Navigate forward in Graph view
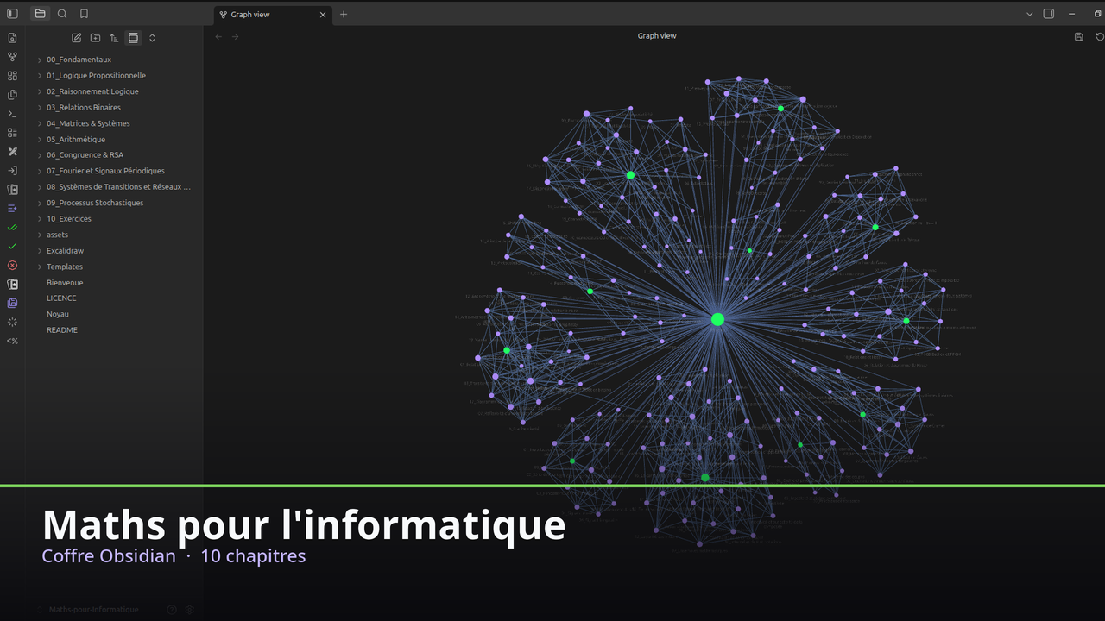Image resolution: width=1105 pixels, height=621 pixels. [x=235, y=36]
